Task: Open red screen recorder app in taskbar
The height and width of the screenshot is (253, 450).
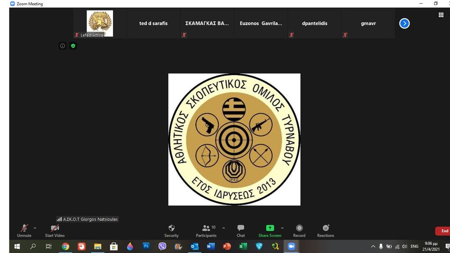Action: [x=82, y=246]
